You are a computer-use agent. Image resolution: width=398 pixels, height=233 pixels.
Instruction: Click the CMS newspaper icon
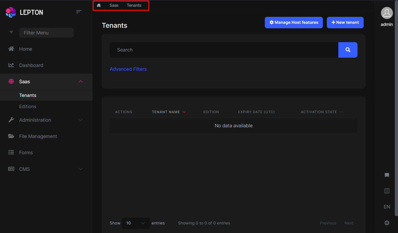(x=11, y=169)
